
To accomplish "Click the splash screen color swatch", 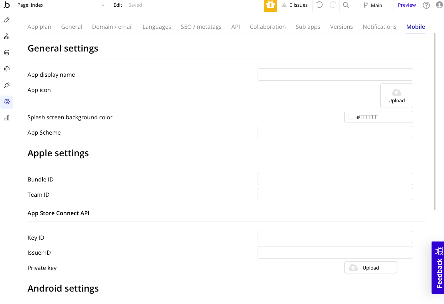I will [351, 117].
